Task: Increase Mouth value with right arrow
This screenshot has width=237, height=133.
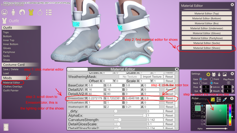Action: pos(233,91)
